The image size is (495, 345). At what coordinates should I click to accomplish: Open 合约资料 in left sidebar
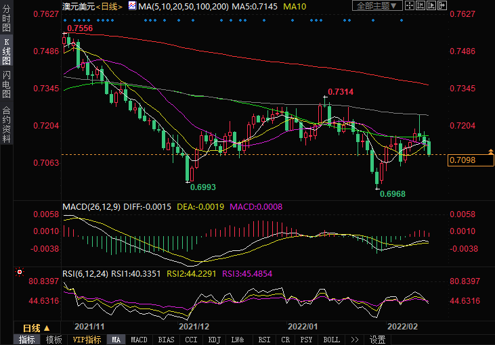pos(6,124)
